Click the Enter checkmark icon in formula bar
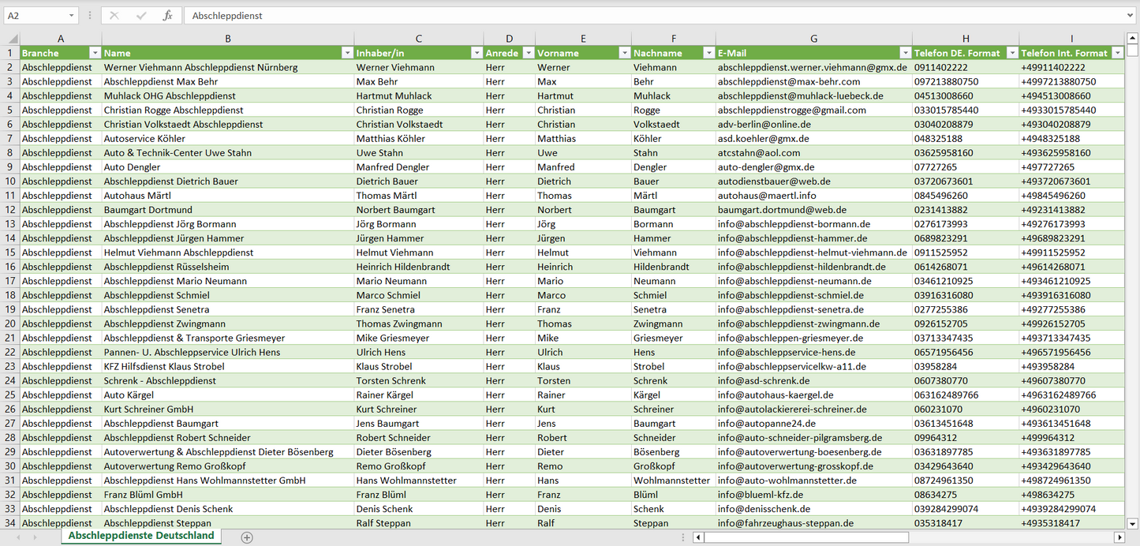This screenshot has height=546, width=1140. 141,16
